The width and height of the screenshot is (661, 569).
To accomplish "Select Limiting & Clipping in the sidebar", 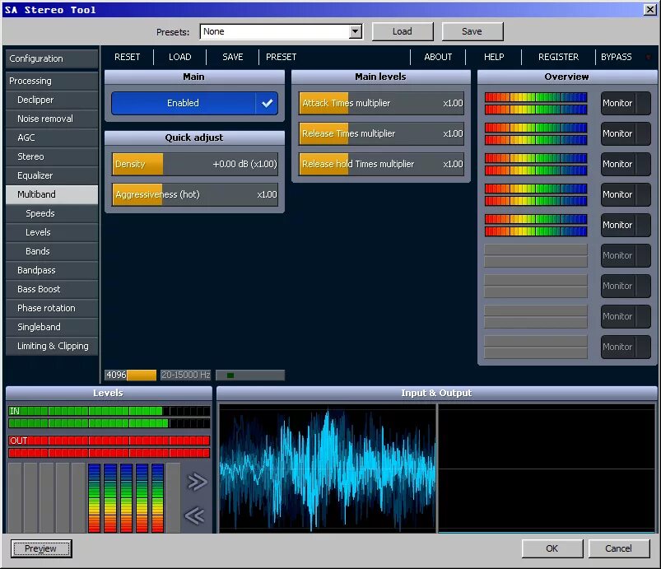I will [x=52, y=347].
